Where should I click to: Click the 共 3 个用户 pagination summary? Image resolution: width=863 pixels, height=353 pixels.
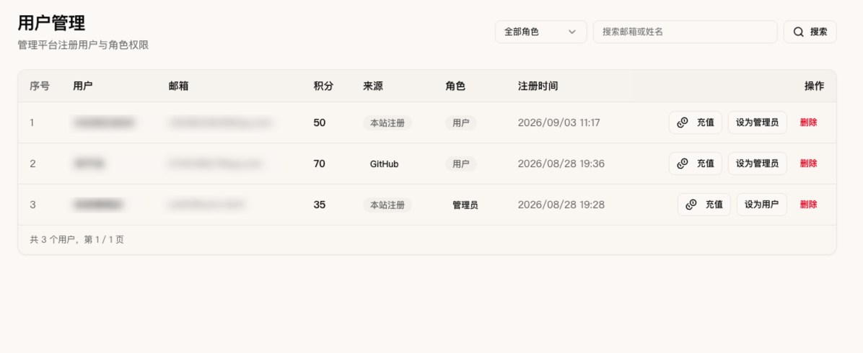pyautogui.click(x=77, y=240)
